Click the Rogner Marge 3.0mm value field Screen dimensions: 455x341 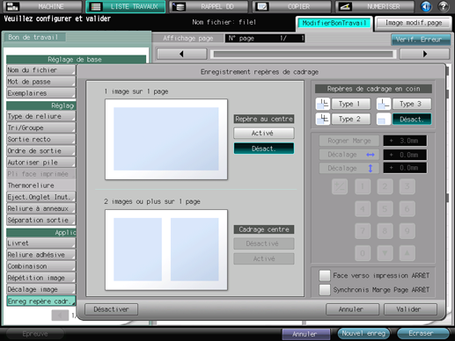[405, 141]
